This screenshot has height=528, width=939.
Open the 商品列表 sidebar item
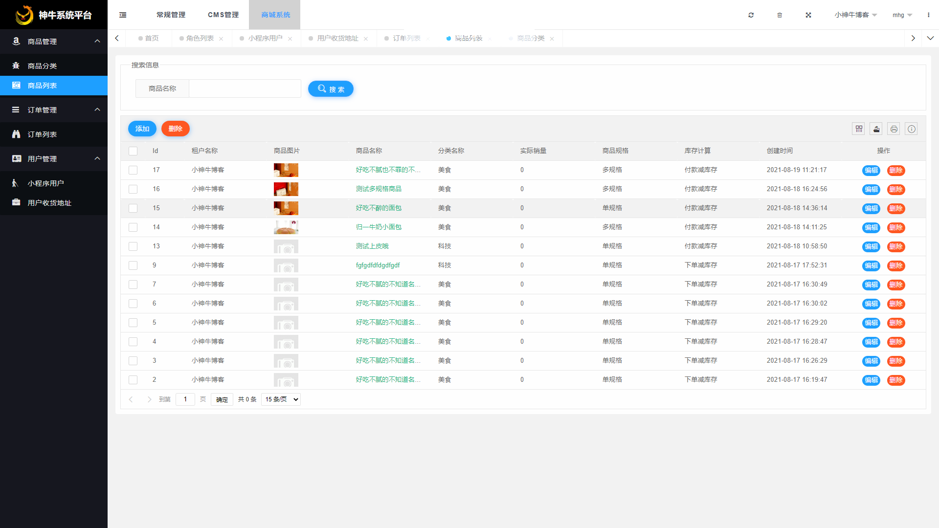pos(54,86)
